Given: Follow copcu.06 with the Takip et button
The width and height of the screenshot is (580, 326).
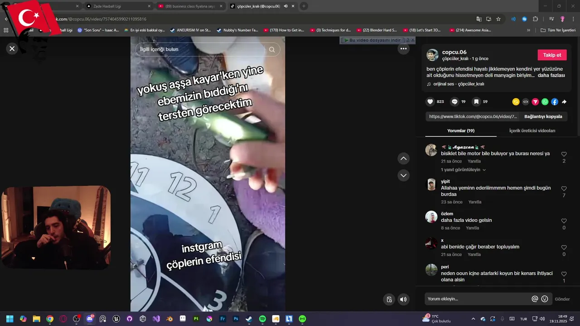Looking at the screenshot, I should click(x=552, y=55).
